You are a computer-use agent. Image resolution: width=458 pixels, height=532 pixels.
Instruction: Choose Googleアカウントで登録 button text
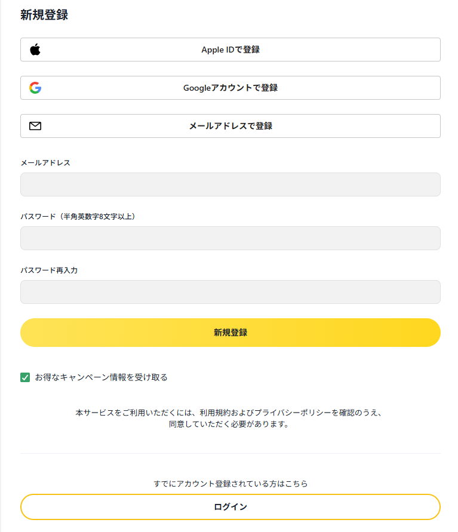pos(230,88)
